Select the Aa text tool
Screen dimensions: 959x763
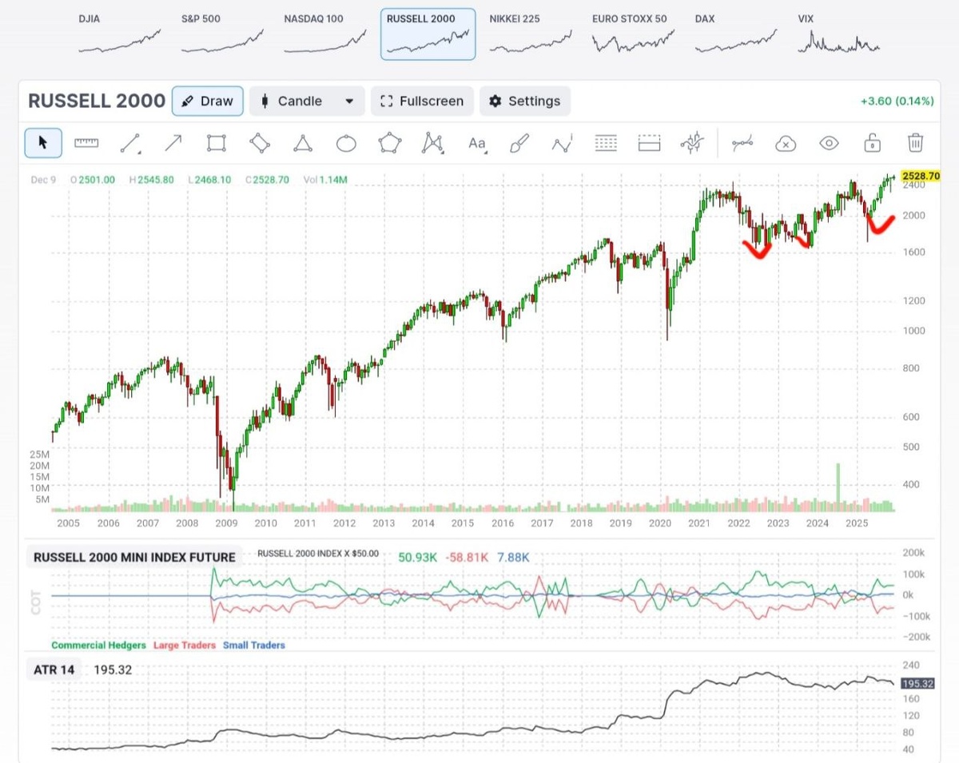coord(476,144)
